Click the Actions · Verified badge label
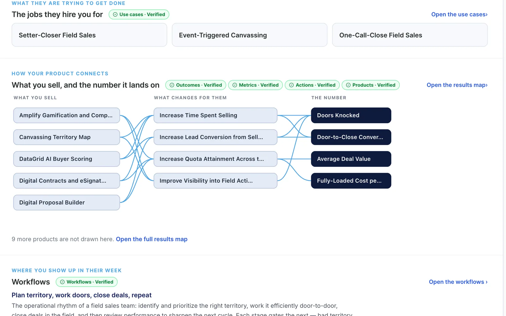 pyautogui.click(x=316, y=85)
